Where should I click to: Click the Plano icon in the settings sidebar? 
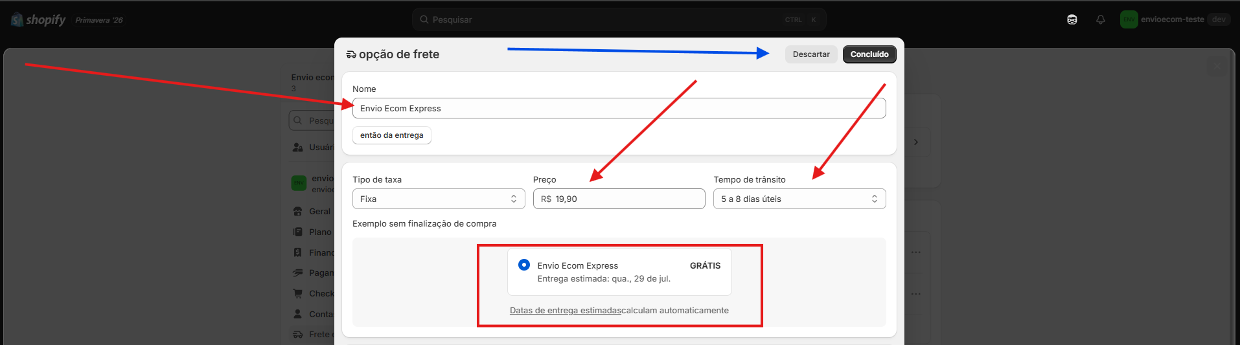[297, 232]
